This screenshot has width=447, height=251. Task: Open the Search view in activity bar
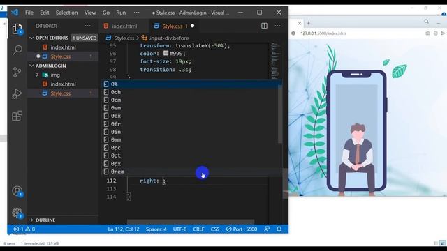17,50
